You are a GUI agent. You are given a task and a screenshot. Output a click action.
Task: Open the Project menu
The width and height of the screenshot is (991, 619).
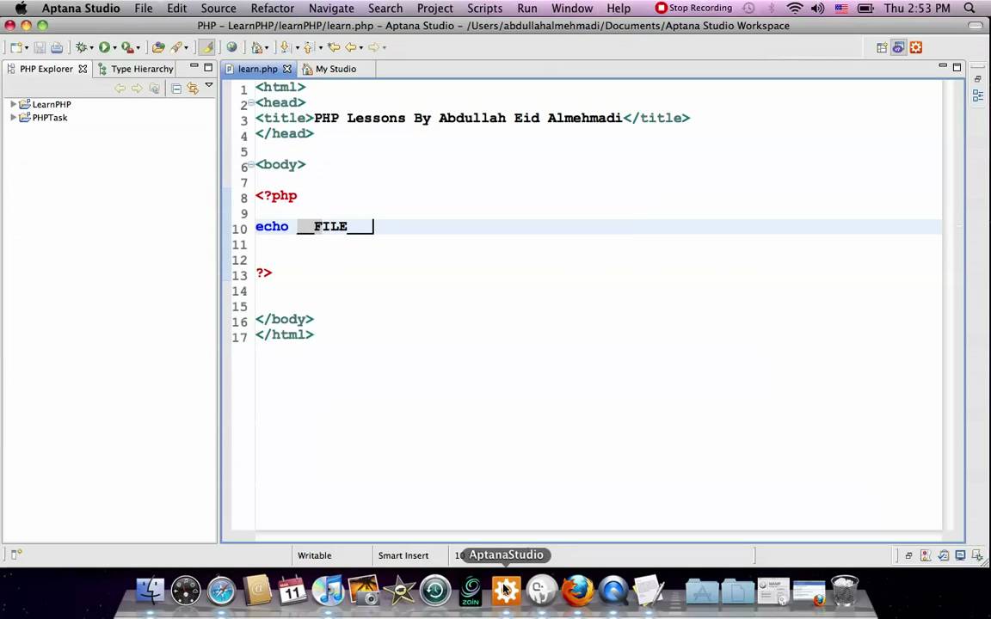pos(434,9)
